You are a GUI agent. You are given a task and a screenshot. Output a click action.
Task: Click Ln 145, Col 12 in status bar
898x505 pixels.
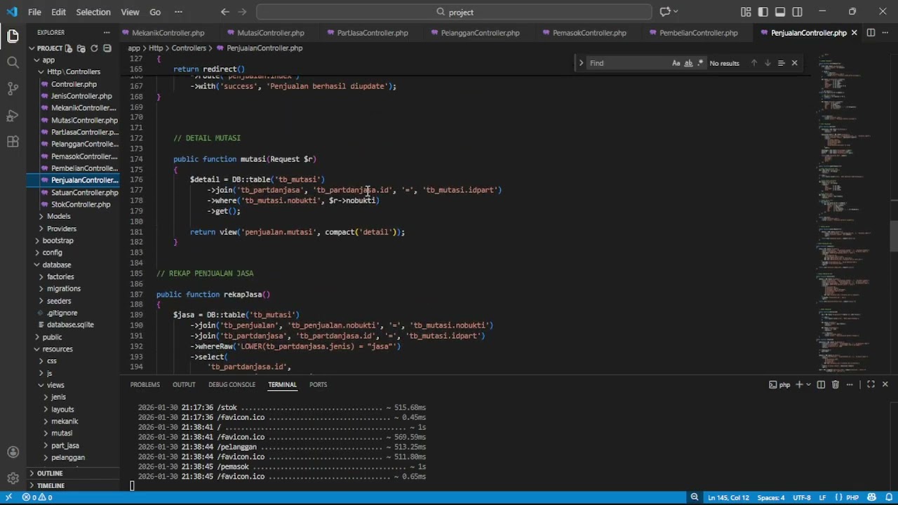click(x=728, y=497)
